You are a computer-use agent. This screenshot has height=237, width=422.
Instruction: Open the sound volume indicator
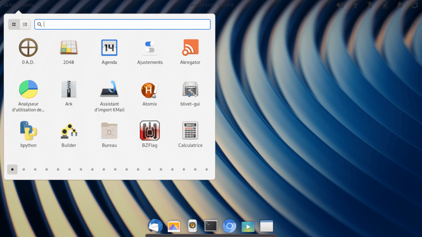tap(340, 5)
